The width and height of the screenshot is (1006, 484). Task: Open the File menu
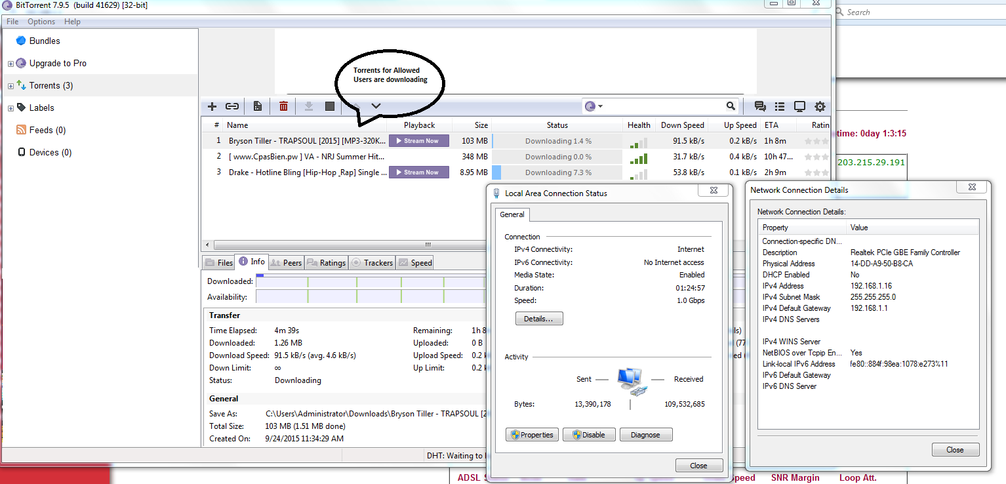click(12, 22)
